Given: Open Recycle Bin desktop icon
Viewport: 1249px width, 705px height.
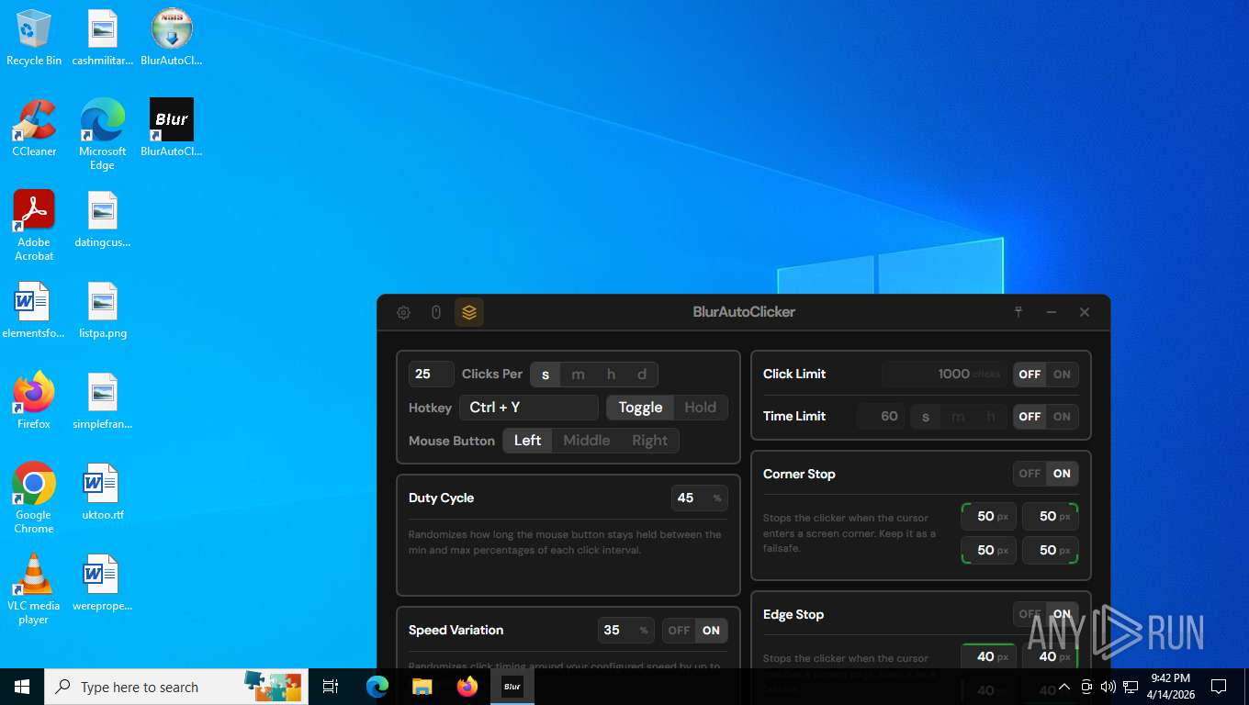Looking at the screenshot, I should click(x=34, y=38).
